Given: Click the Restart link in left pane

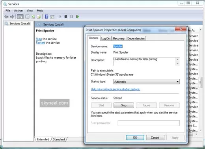Looking at the screenshot, I should pos(40,43).
